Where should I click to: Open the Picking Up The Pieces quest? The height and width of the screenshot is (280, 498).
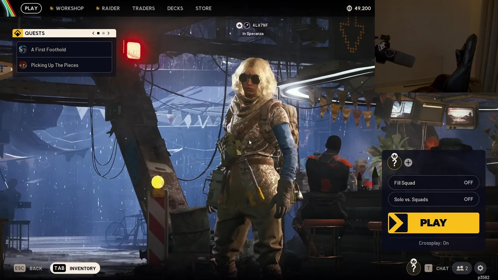pyautogui.click(x=64, y=65)
